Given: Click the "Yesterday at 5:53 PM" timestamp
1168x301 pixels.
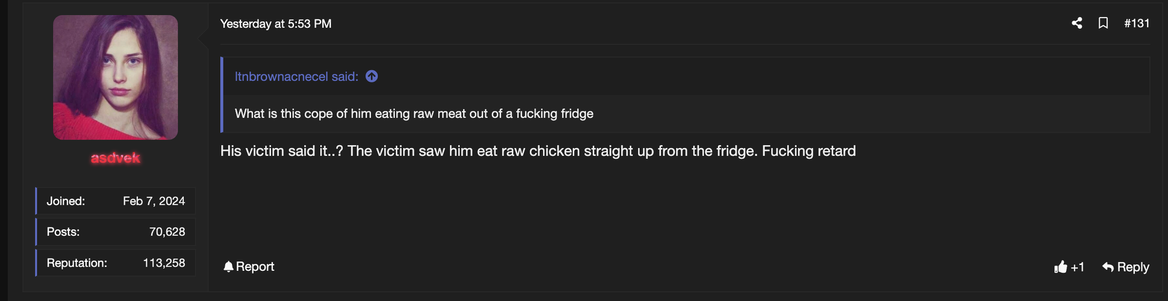Looking at the screenshot, I should tap(276, 24).
